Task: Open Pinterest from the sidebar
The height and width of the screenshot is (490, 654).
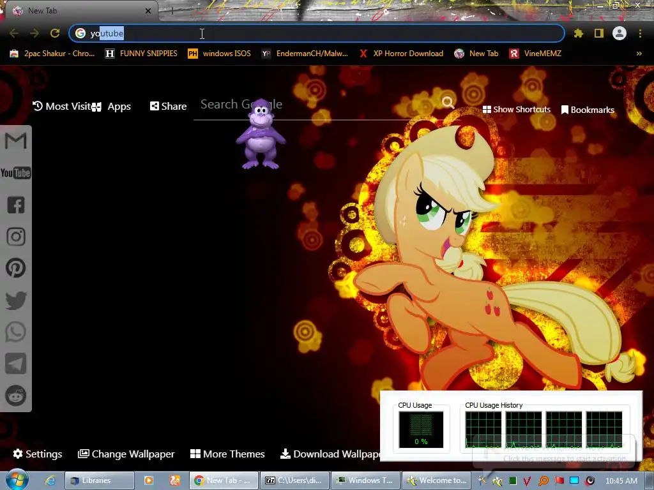Action: click(x=16, y=268)
